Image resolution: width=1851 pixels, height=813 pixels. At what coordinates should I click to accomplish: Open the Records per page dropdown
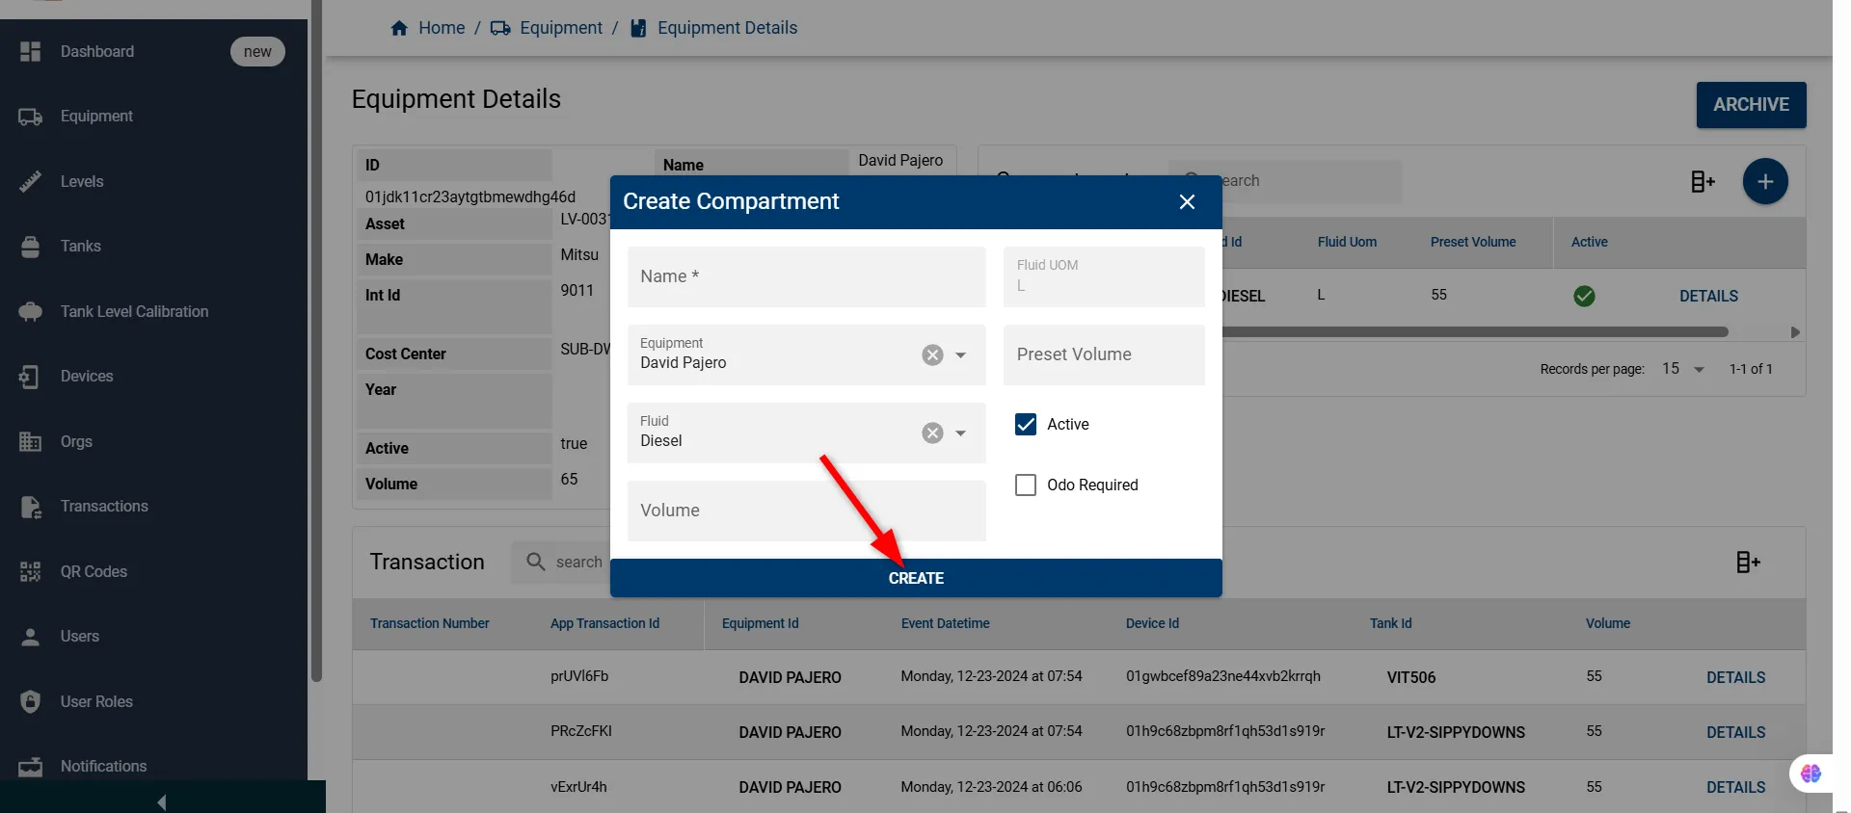[1683, 369]
